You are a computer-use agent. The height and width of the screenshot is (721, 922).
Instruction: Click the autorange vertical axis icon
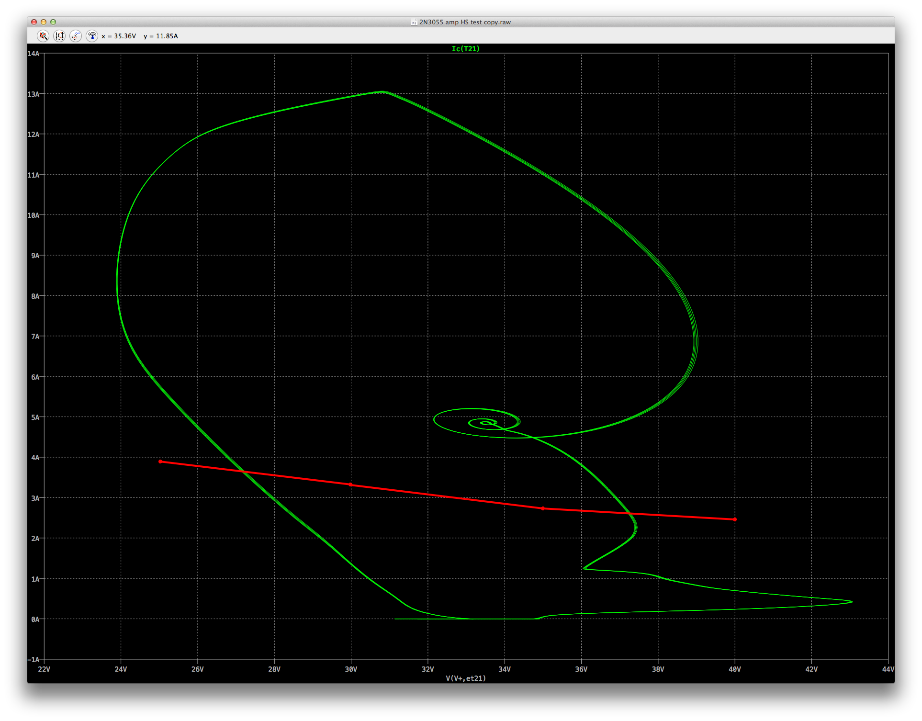coord(59,36)
